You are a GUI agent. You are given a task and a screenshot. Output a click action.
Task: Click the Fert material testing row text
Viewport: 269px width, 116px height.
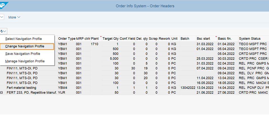tap(22, 88)
